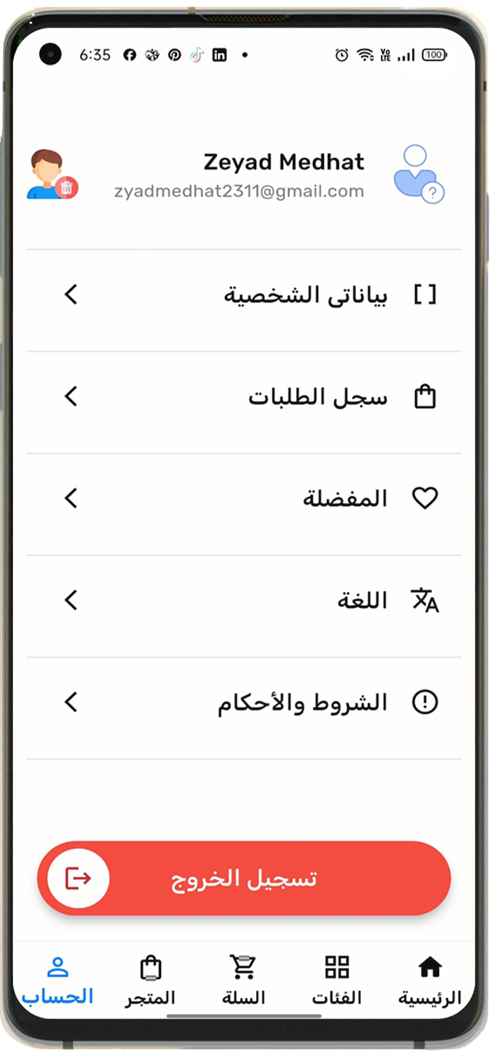Open the السلة cart tab
The width and height of the screenshot is (490, 1051).
click(x=243, y=980)
